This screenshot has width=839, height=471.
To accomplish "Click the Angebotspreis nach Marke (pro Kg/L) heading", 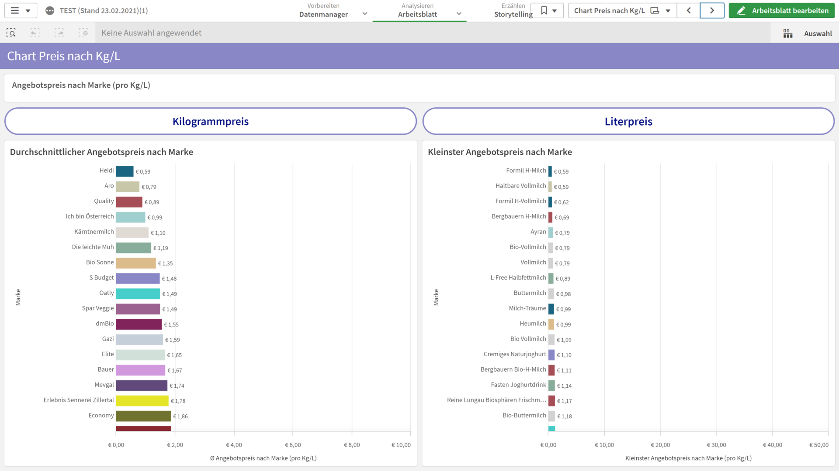I will pos(81,85).
